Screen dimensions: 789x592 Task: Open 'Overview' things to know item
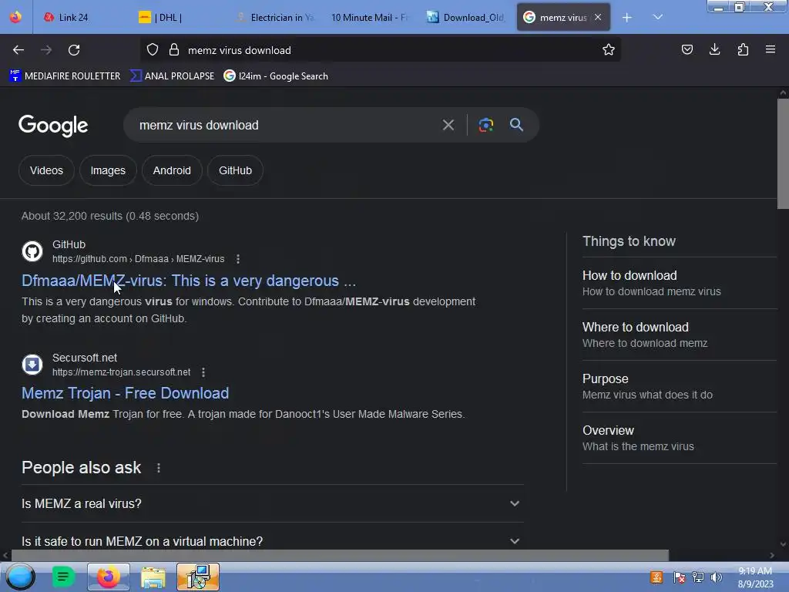679,438
